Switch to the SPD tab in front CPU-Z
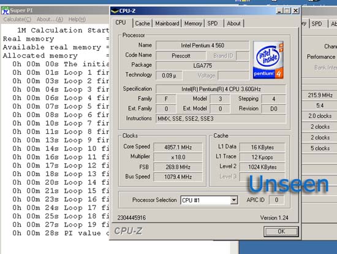 213,23
